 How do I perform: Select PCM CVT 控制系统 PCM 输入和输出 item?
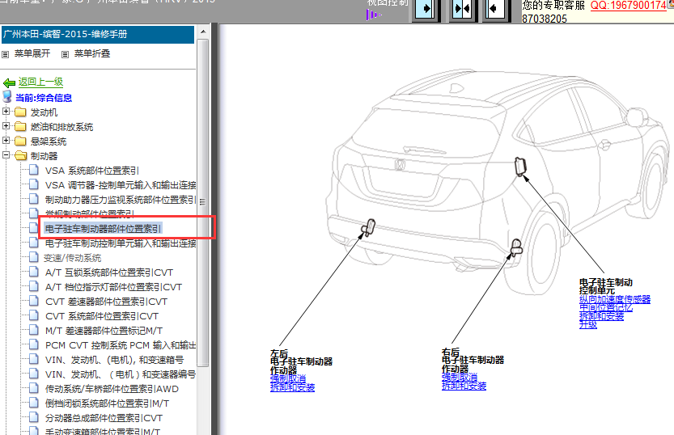[x=121, y=345]
